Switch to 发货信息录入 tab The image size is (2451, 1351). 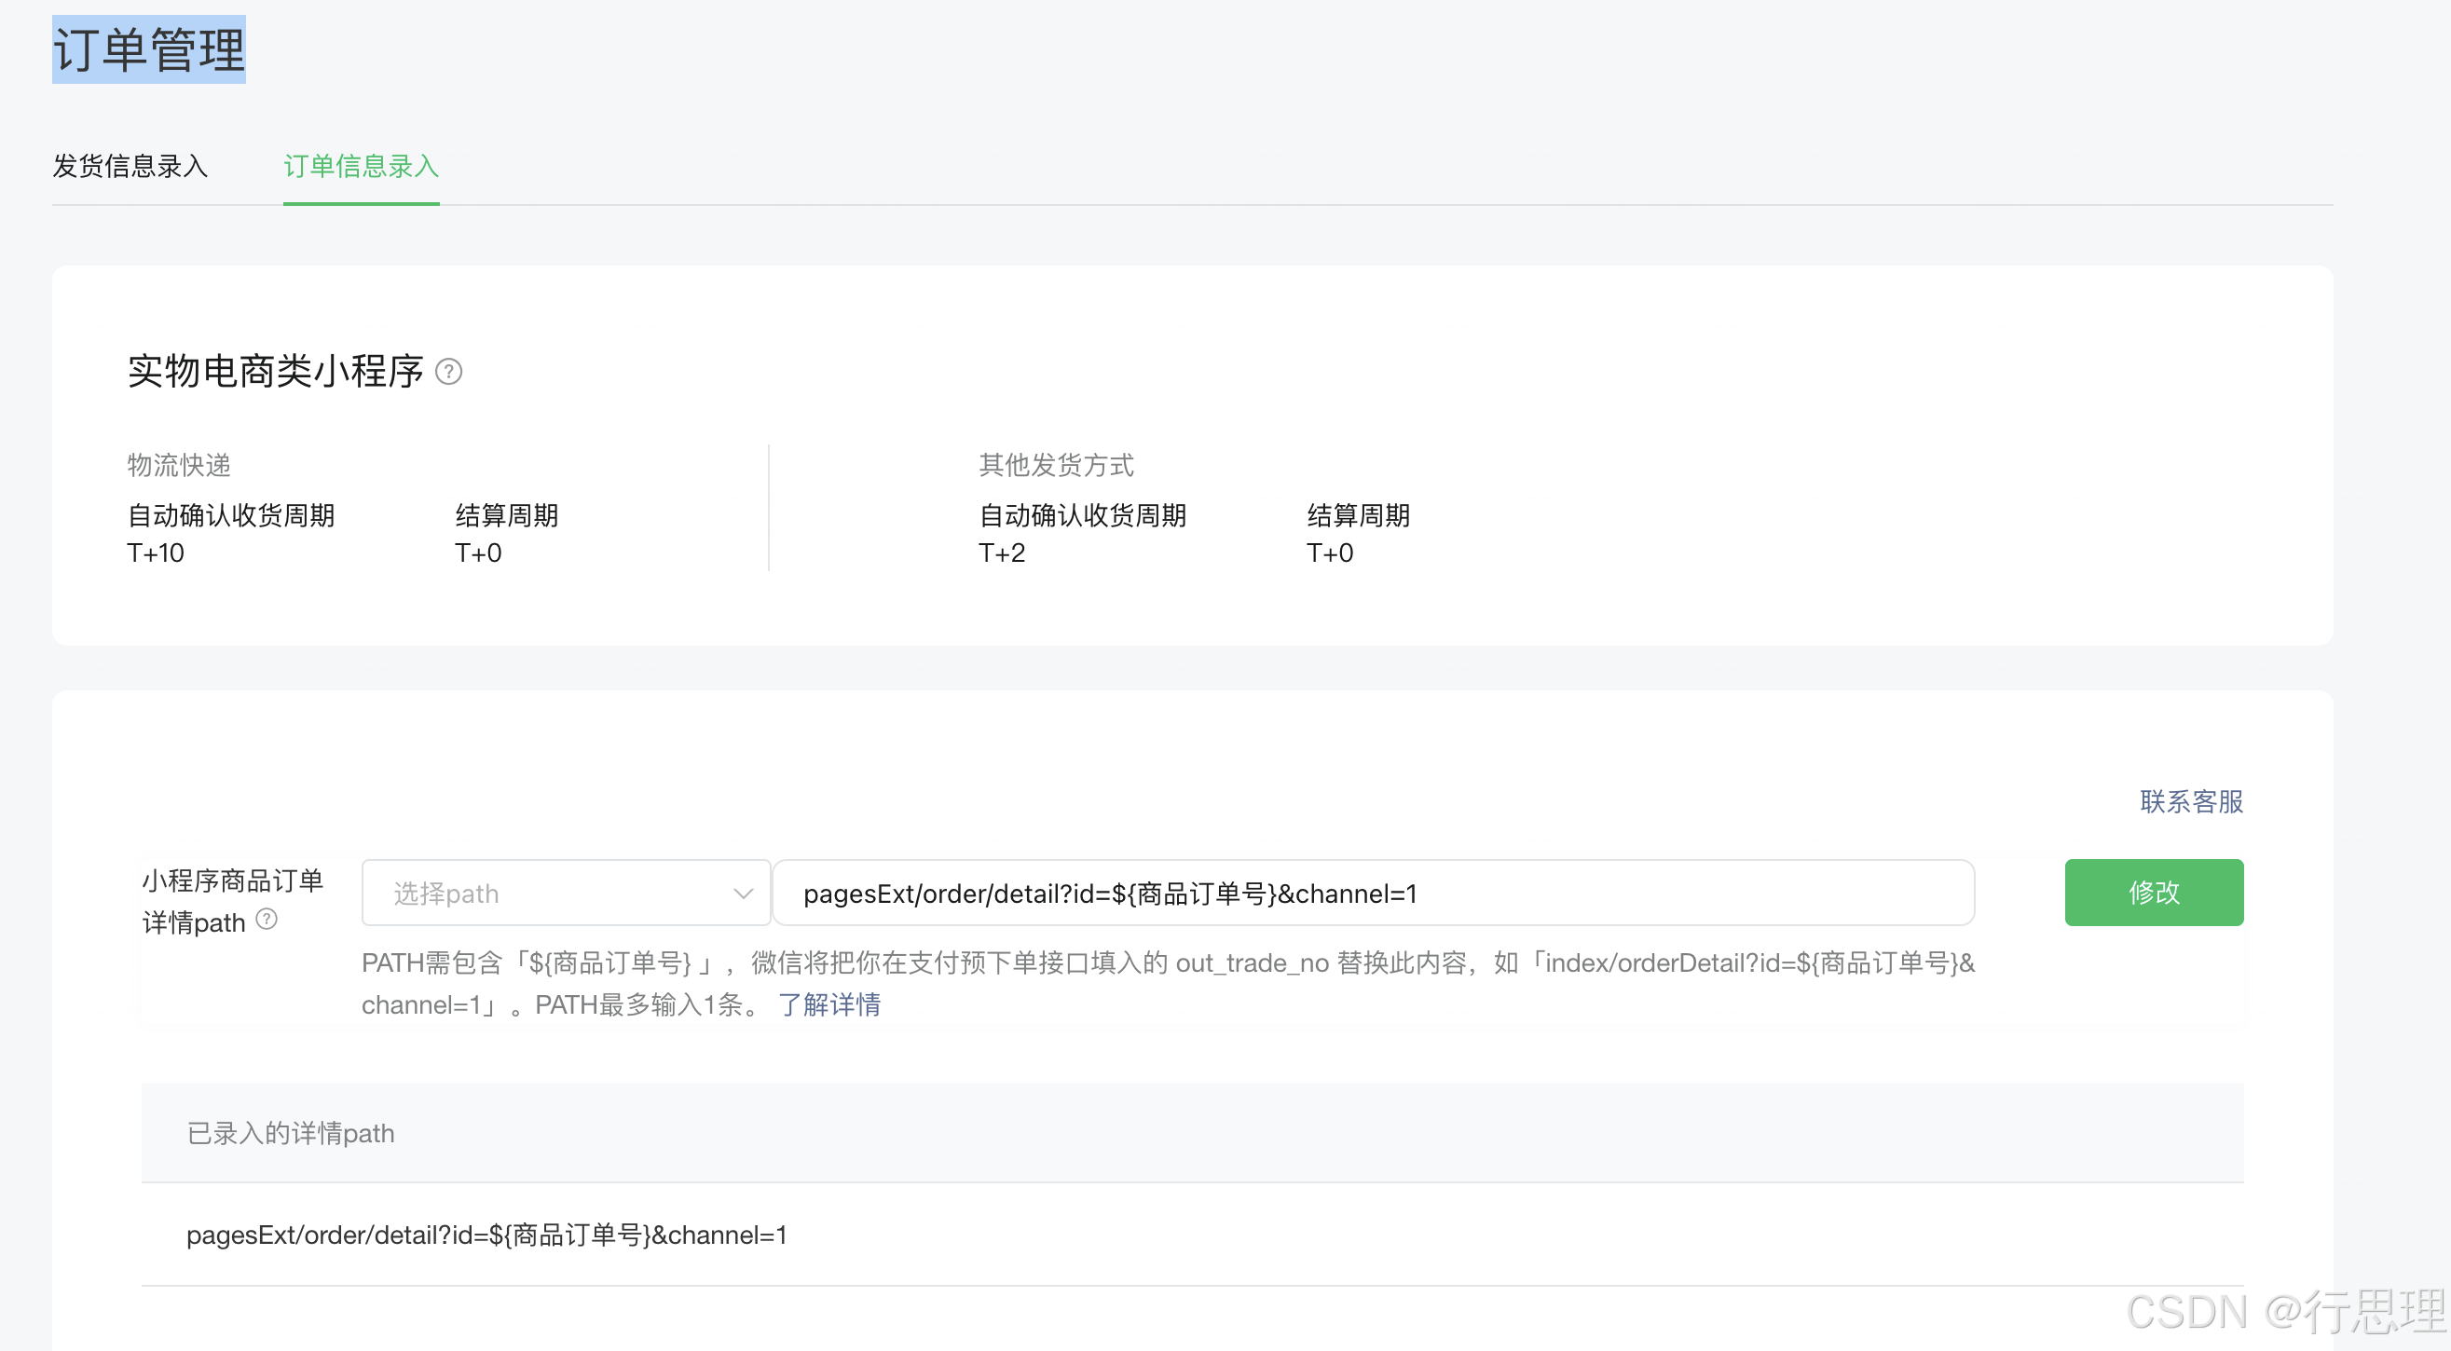130,167
